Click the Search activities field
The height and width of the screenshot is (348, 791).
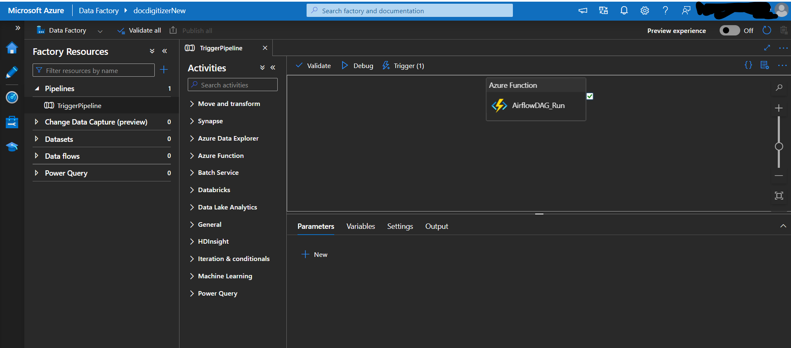pyautogui.click(x=233, y=85)
